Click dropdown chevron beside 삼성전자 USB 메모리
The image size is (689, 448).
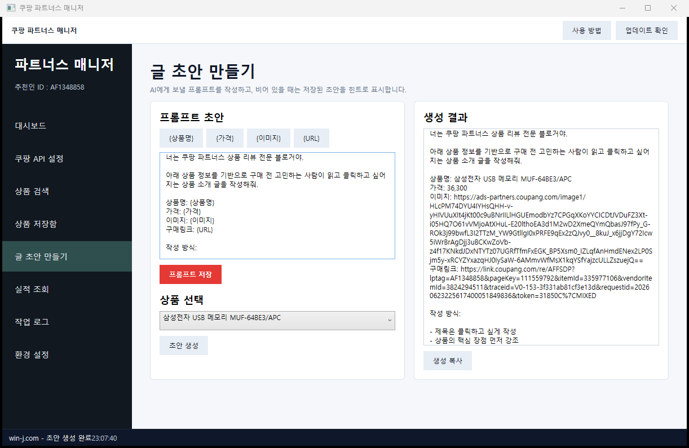tap(389, 321)
